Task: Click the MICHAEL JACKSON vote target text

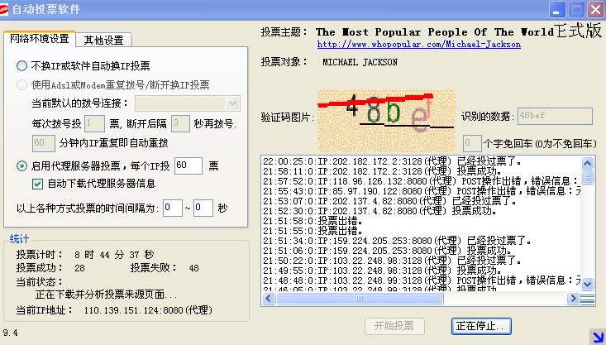Action: pos(360,62)
